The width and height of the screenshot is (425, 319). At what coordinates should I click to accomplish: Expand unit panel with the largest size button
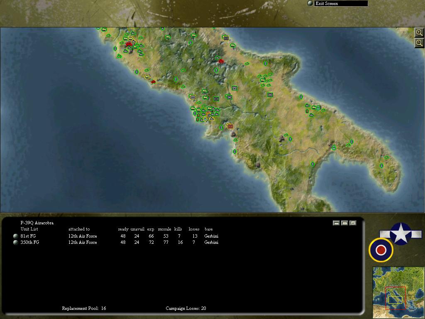(353, 223)
